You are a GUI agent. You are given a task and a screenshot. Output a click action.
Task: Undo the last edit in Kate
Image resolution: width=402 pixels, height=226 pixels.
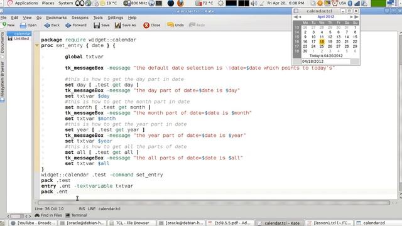click(175, 25)
